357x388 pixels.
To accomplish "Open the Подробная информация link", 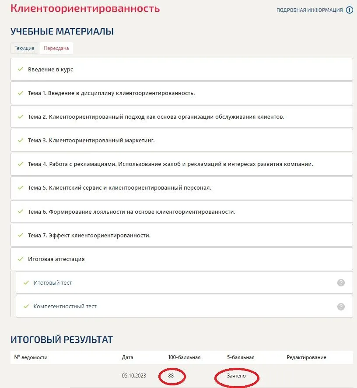I will pyautogui.click(x=309, y=10).
